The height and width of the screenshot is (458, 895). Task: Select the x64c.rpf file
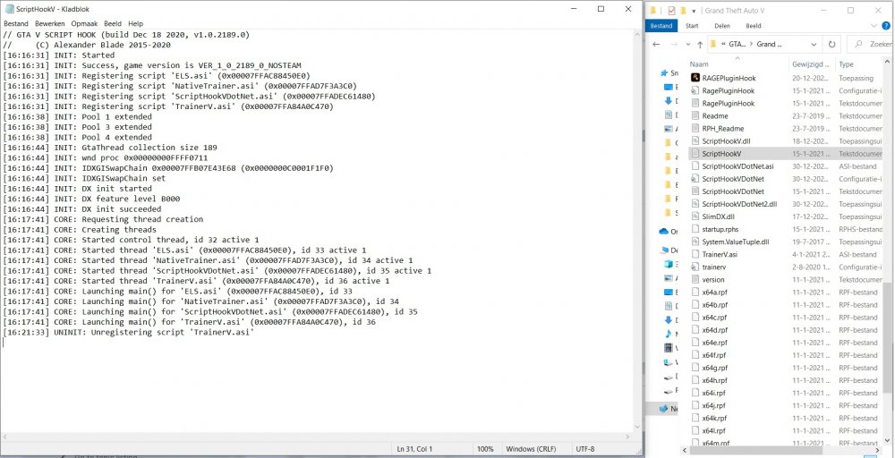714,318
